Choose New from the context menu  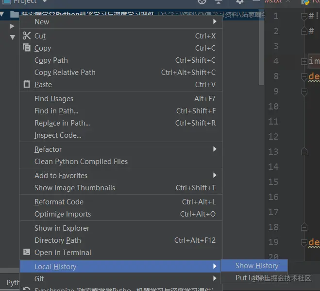click(x=121, y=22)
